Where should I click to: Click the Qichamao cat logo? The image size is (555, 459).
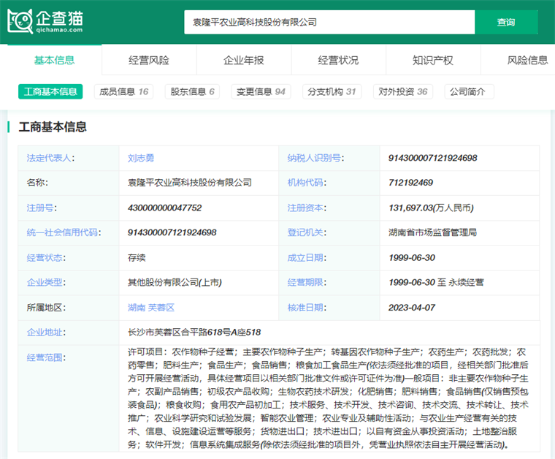pos(45,21)
